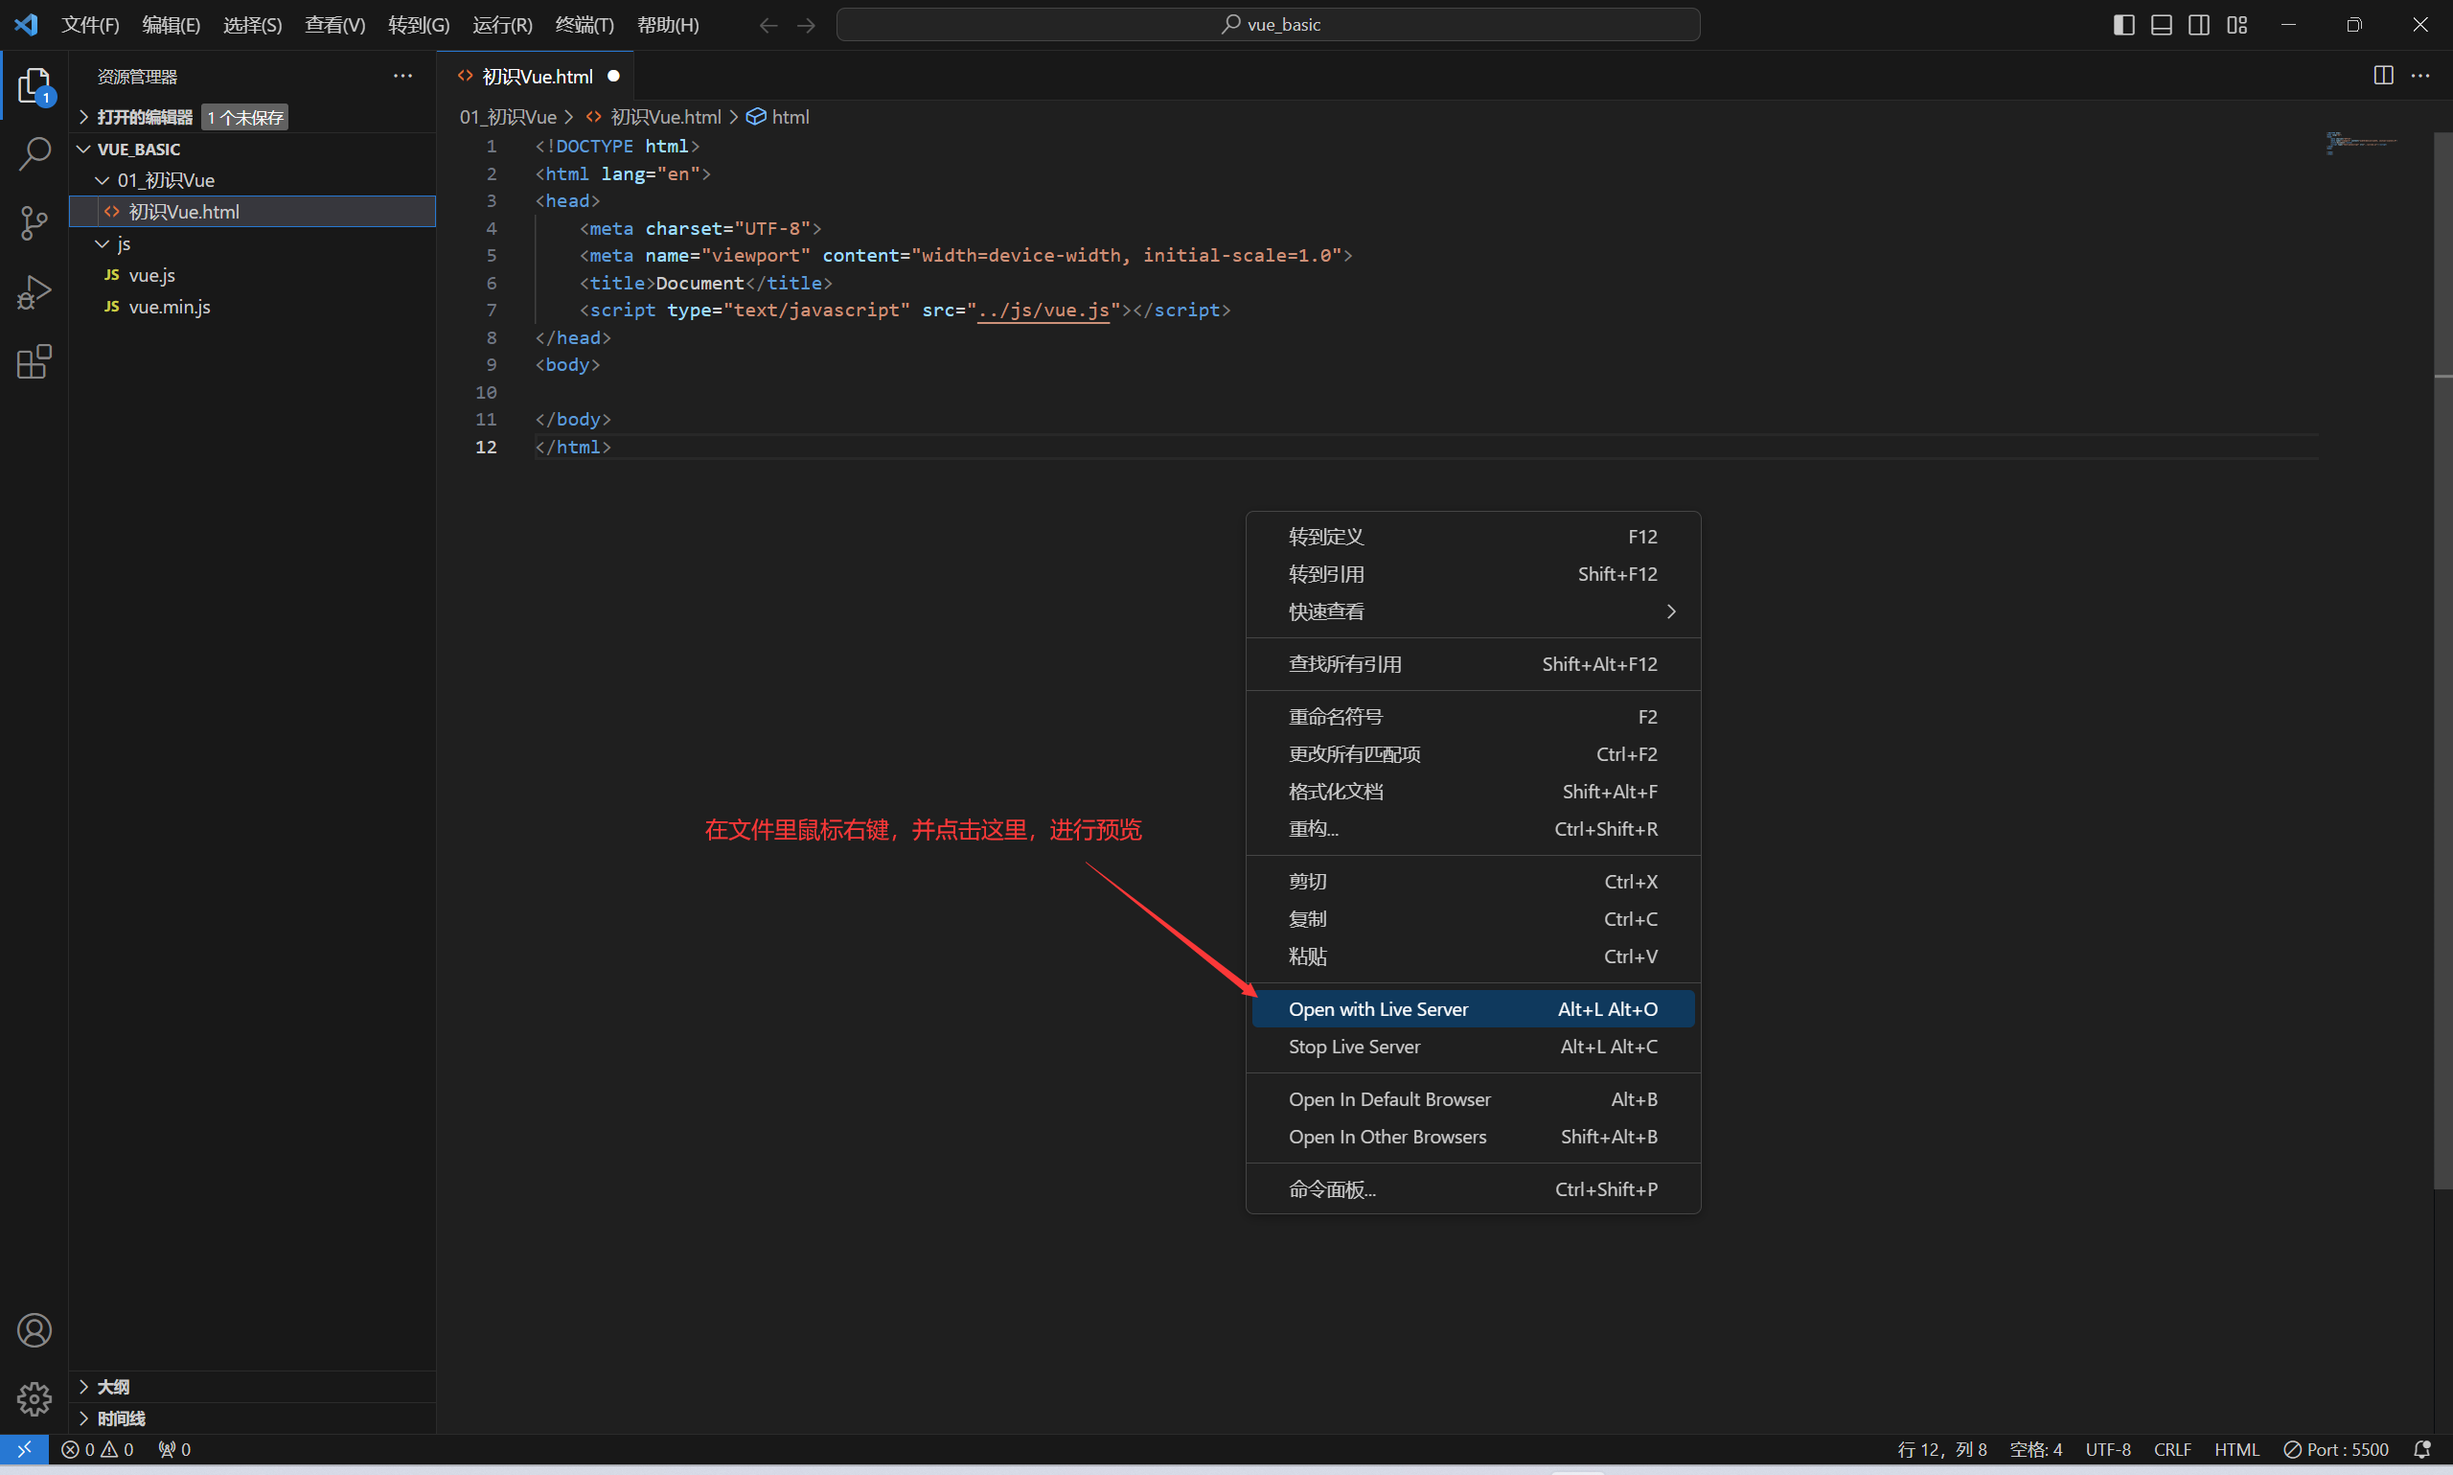2453x1475 pixels.
Task: Choose Stop Live Server from context menu
Action: point(1474,1047)
